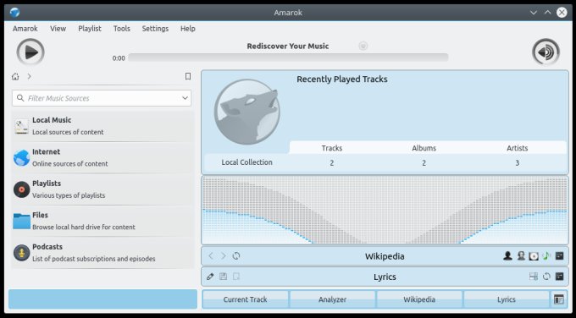
Task: Close lyrics editing icon beside save
Action: click(x=236, y=277)
